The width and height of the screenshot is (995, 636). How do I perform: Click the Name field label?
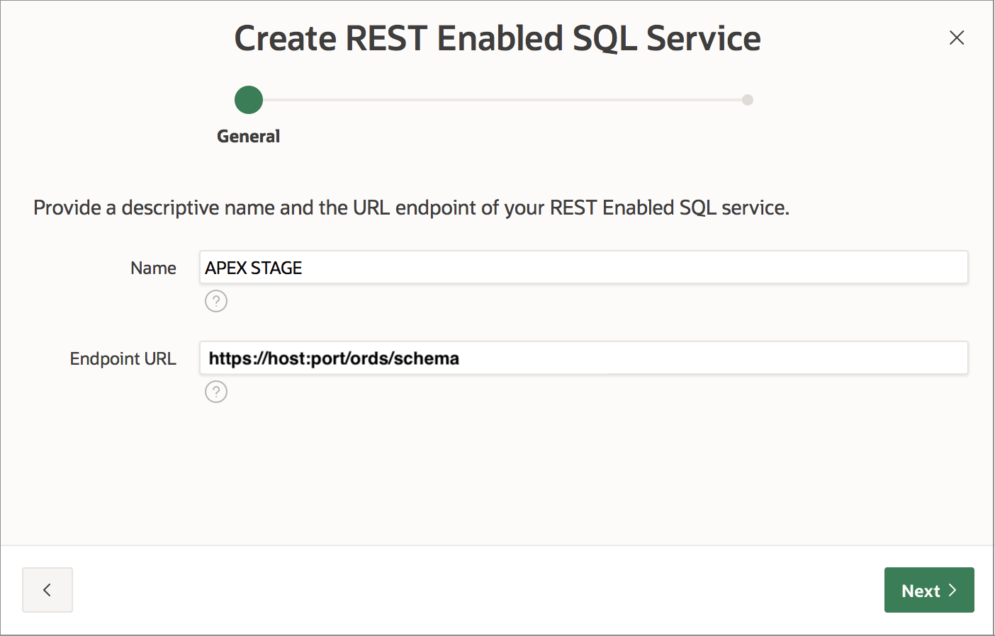point(153,268)
